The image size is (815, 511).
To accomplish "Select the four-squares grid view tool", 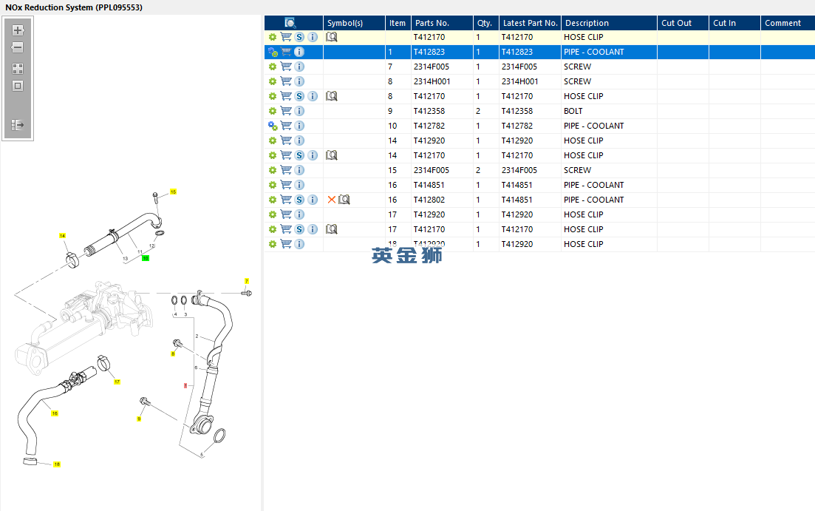I will point(18,69).
